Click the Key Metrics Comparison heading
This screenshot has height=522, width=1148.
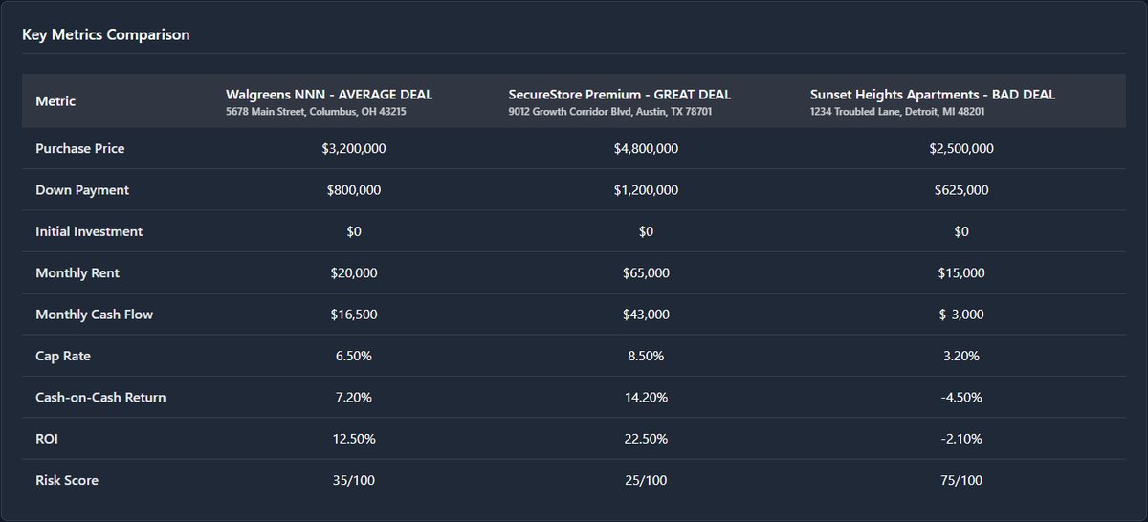pos(106,34)
